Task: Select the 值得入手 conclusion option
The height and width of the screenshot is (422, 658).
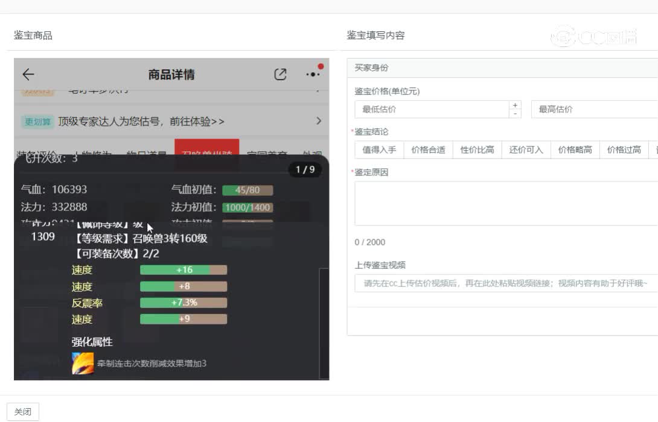Action: (x=379, y=150)
